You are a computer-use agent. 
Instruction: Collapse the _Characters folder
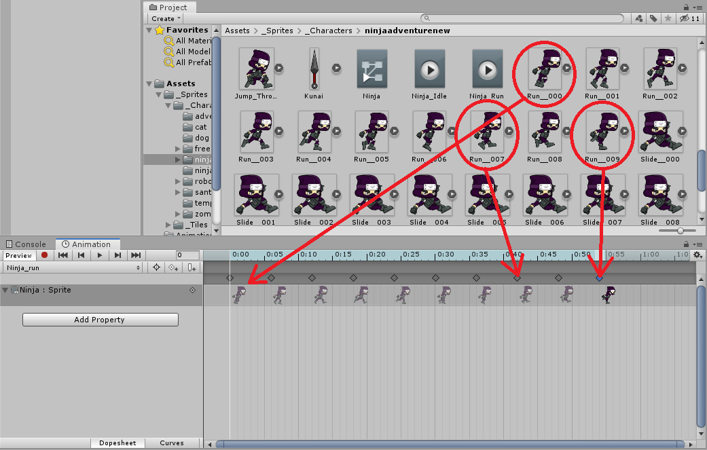point(168,105)
